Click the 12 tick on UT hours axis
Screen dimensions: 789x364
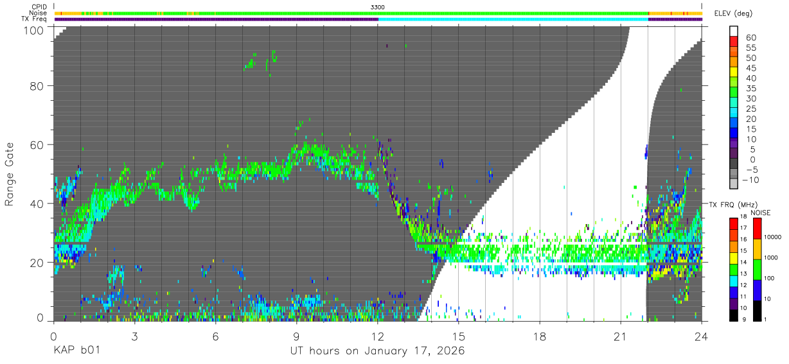point(378,336)
